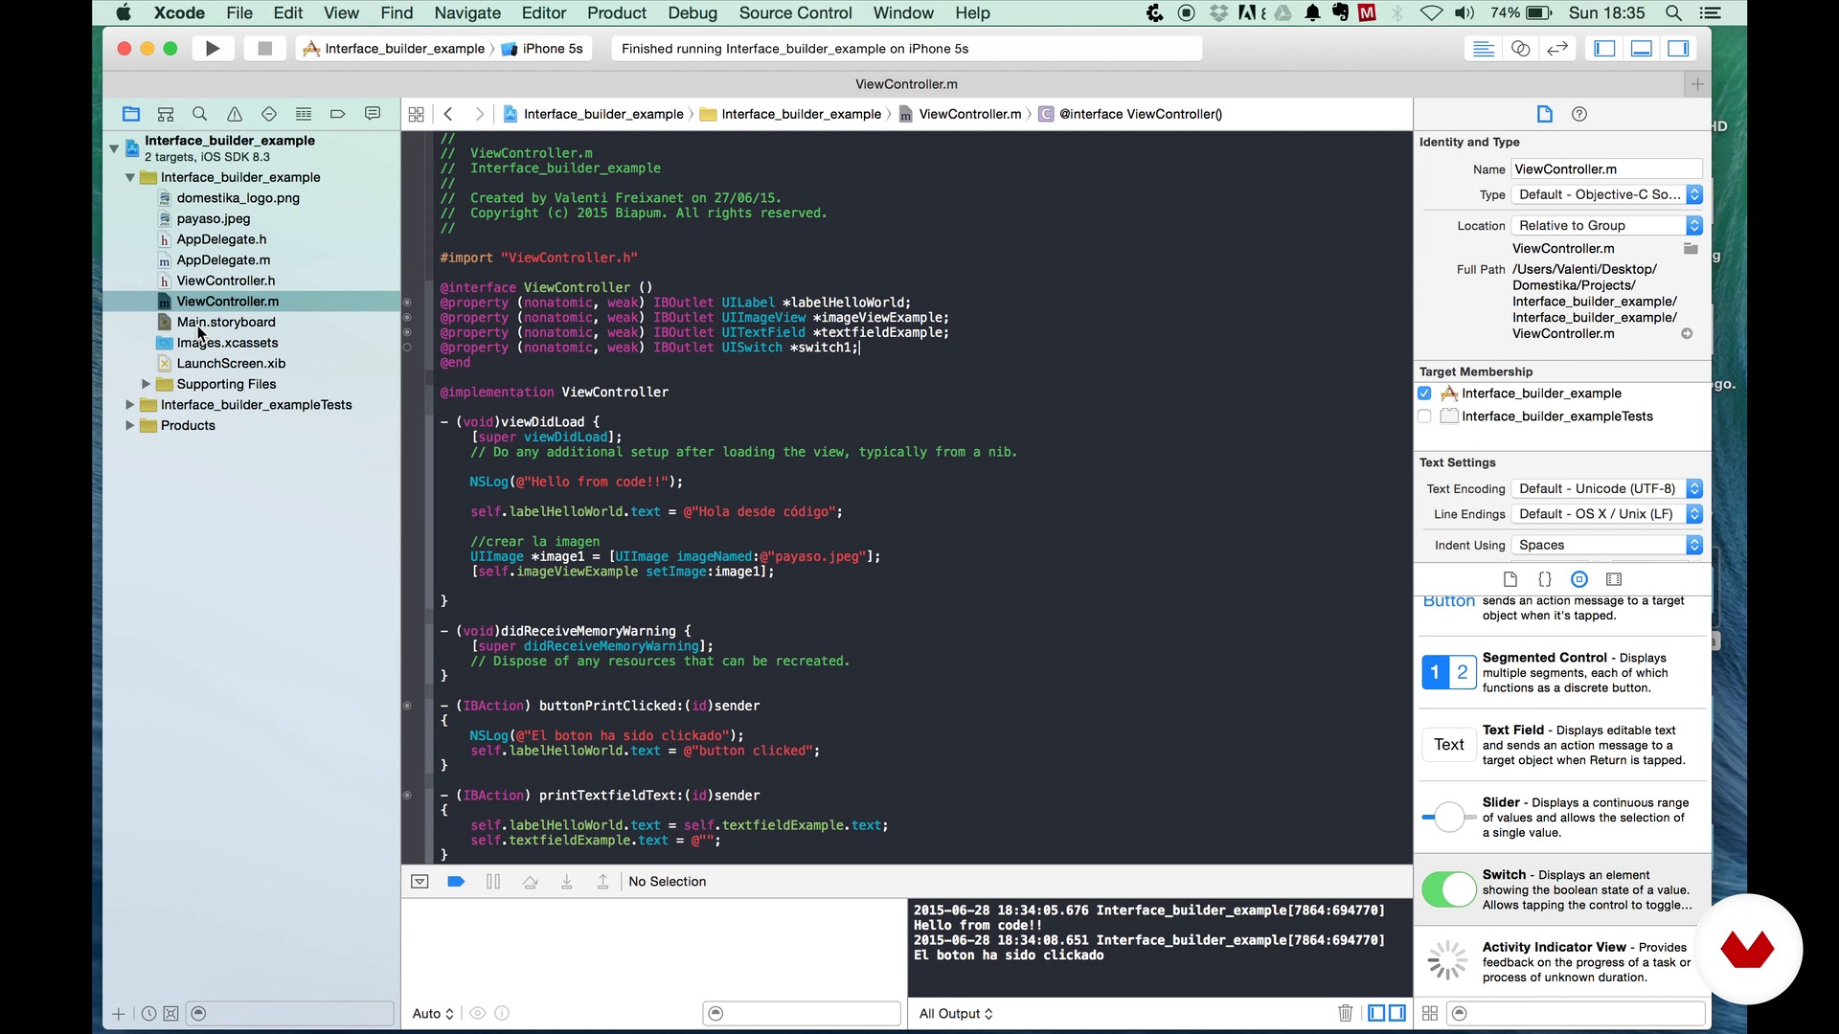The width and height of the screenshot is (1839, 1034).
Task: Open the file Type dropdown
Action: [x=1607, y=194]
